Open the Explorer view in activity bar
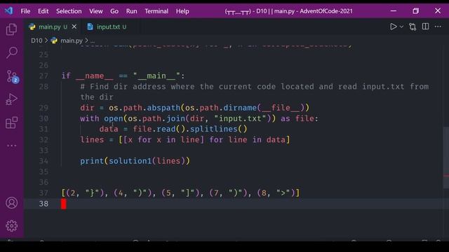Image resolution: width=449 pixels, height=252 pixels. pos(11,29)
